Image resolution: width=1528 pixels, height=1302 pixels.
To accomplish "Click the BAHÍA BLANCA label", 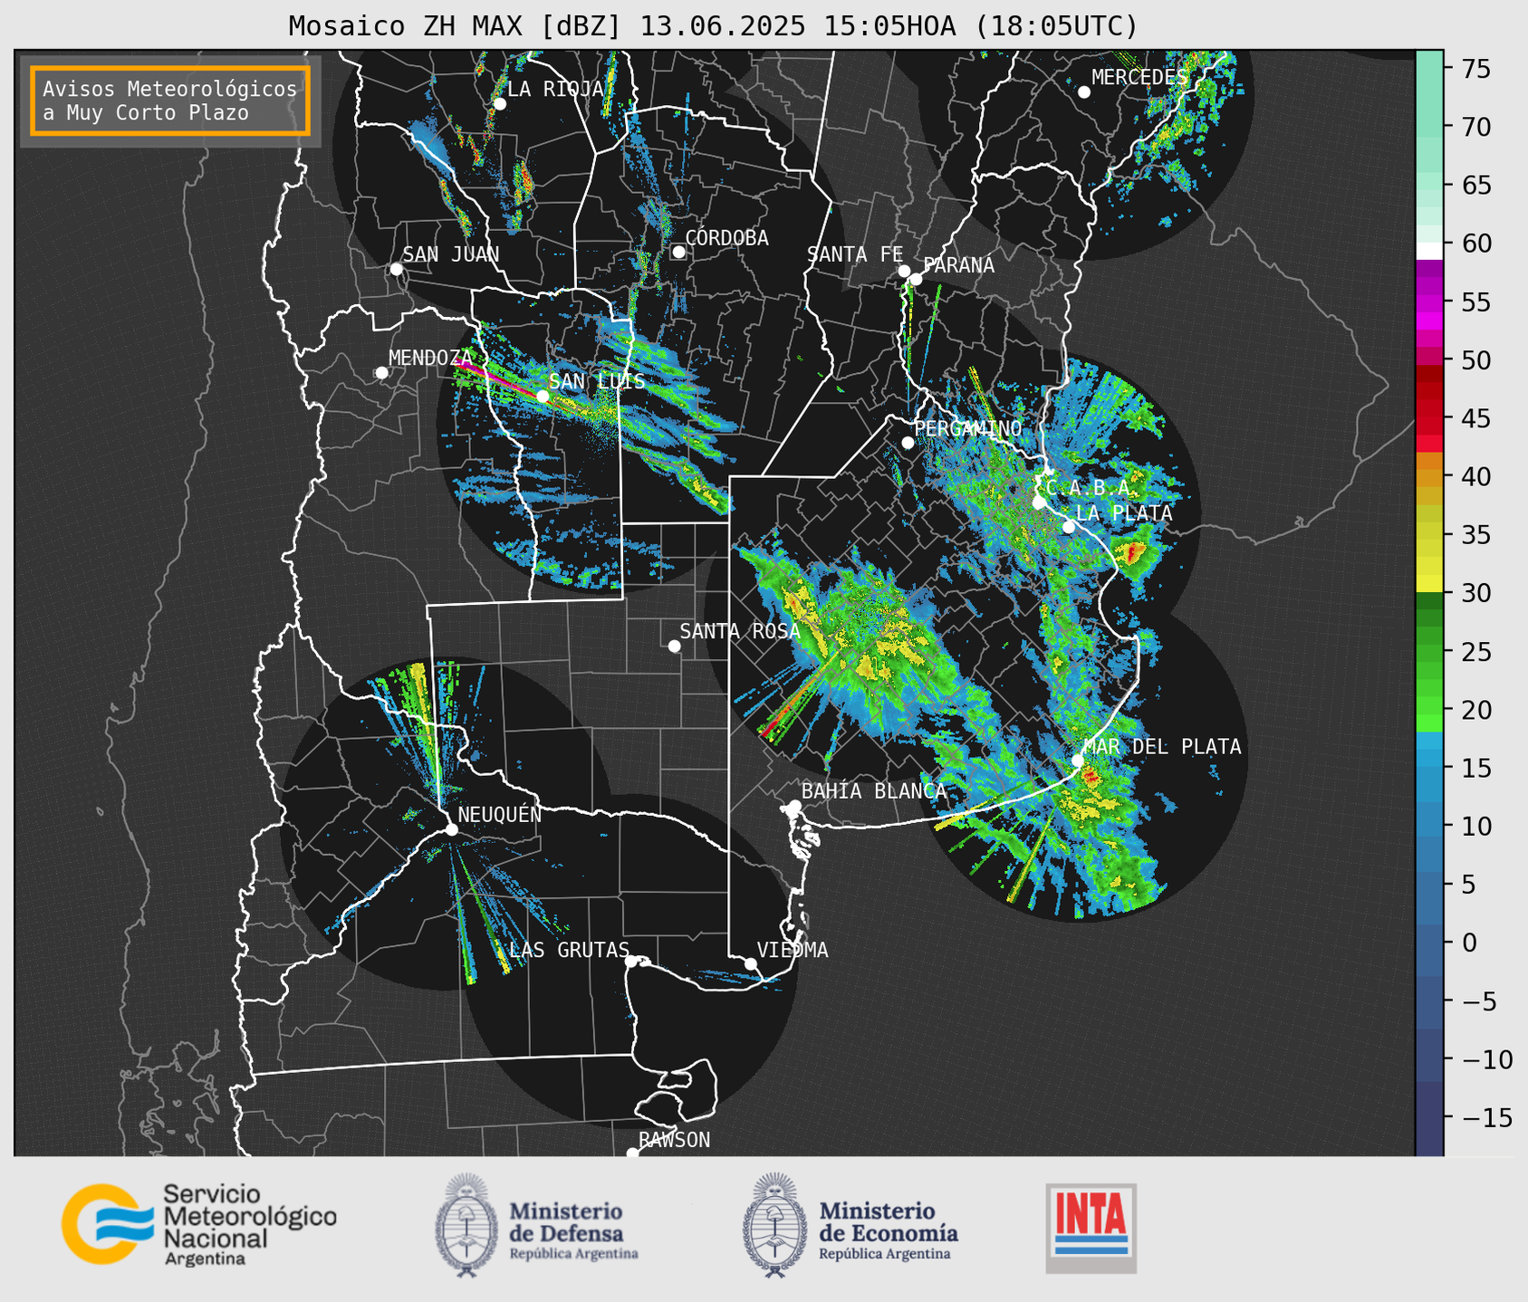I will (x=874, y=790).
